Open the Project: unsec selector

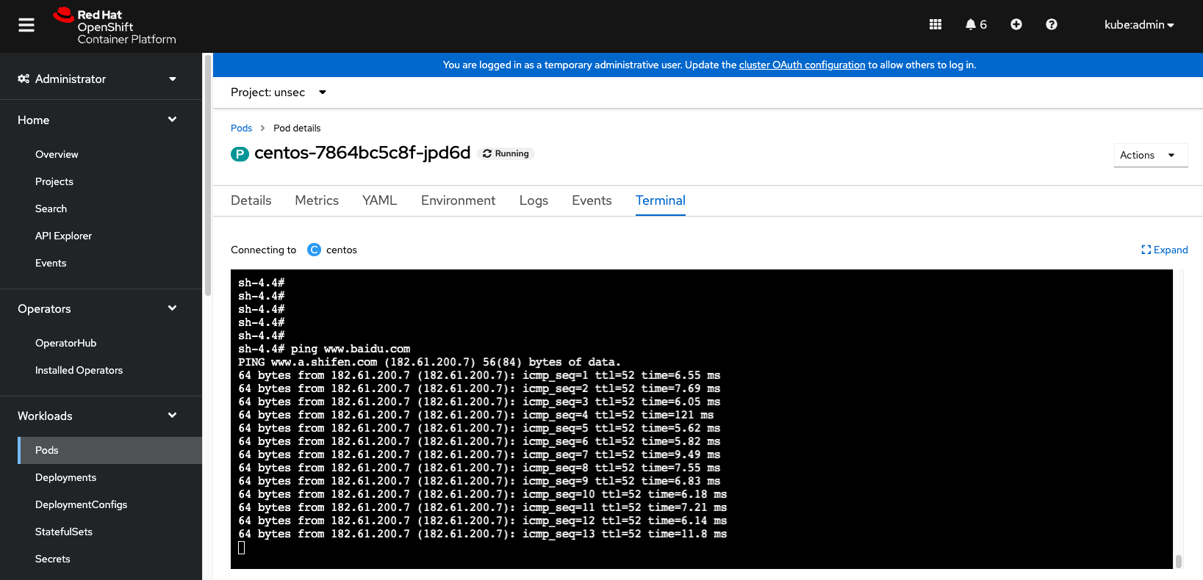(279, 93)
